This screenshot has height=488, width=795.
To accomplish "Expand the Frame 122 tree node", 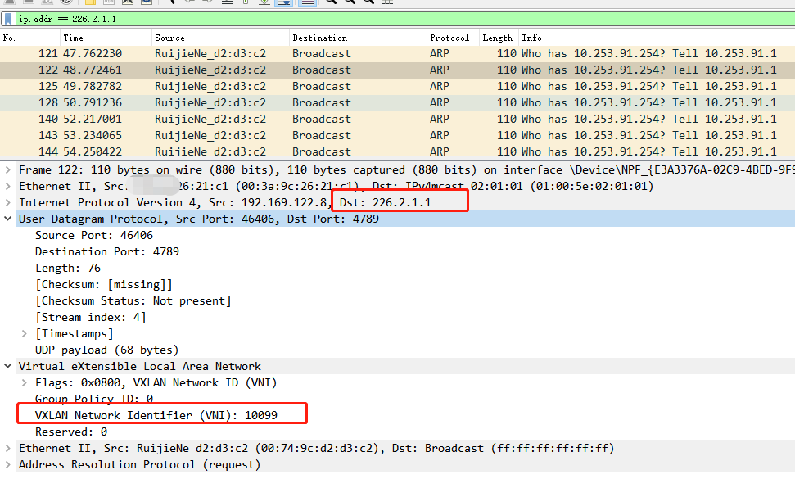I will point(8,169).
